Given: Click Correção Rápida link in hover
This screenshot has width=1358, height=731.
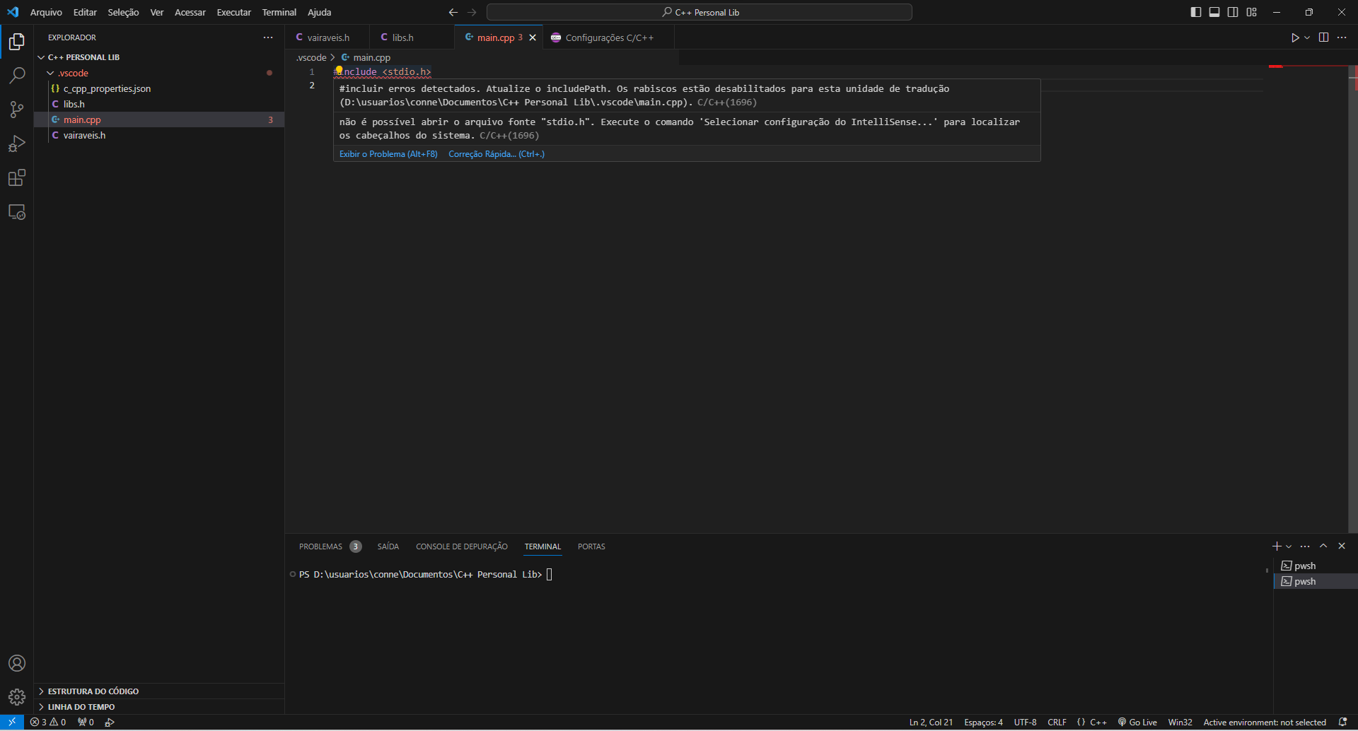Looking at the screenshot, I should point(497,154).
